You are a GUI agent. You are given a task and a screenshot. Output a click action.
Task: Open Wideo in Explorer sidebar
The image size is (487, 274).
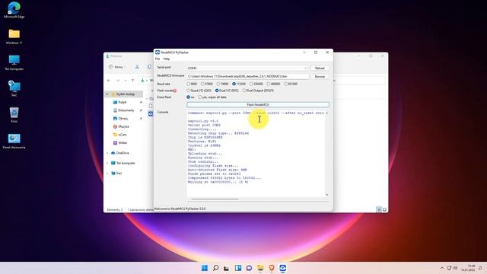[x=123, y=142]
